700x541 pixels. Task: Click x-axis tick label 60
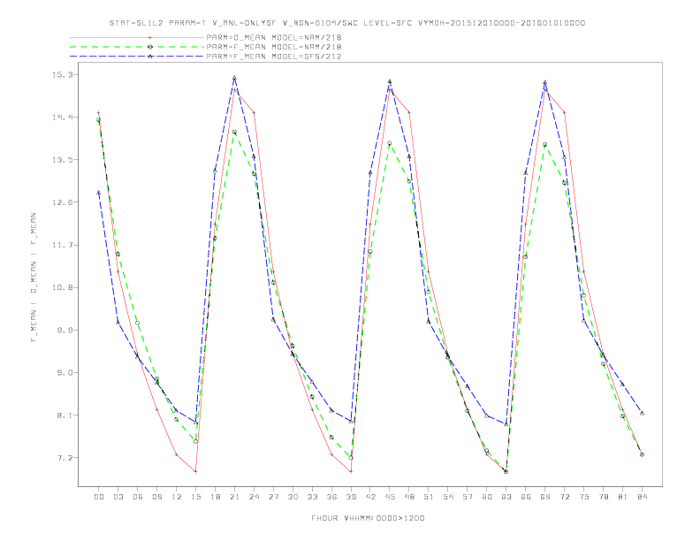(487, 497)
